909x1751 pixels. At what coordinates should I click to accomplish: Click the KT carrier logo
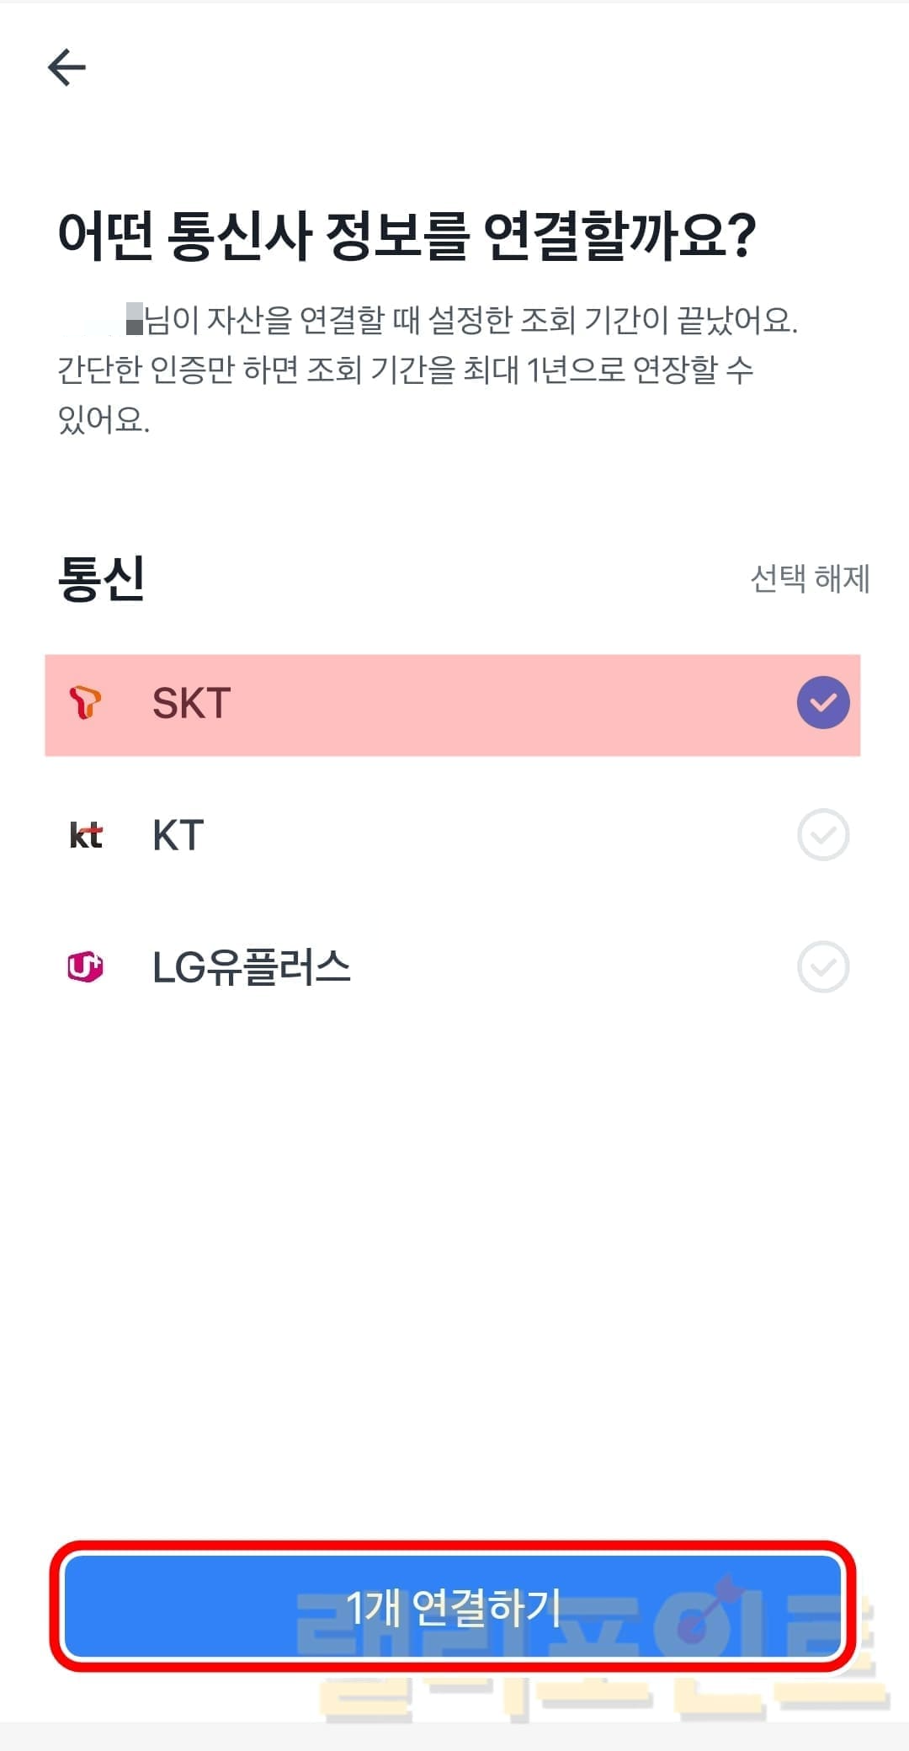coord(86,835)
